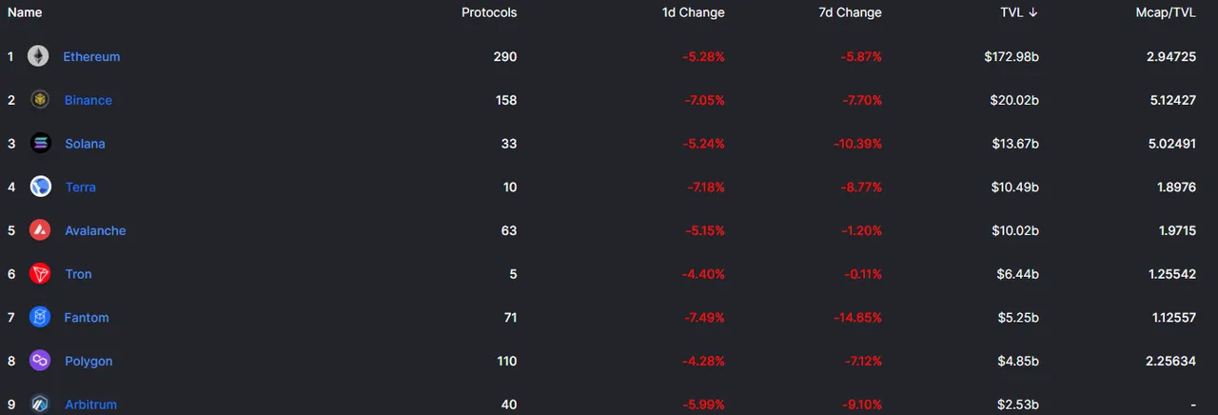Viewport: 1218px width, 415px height.
Task: Click the Fantom chain logo icon
Action: click(x=40, y=317)
